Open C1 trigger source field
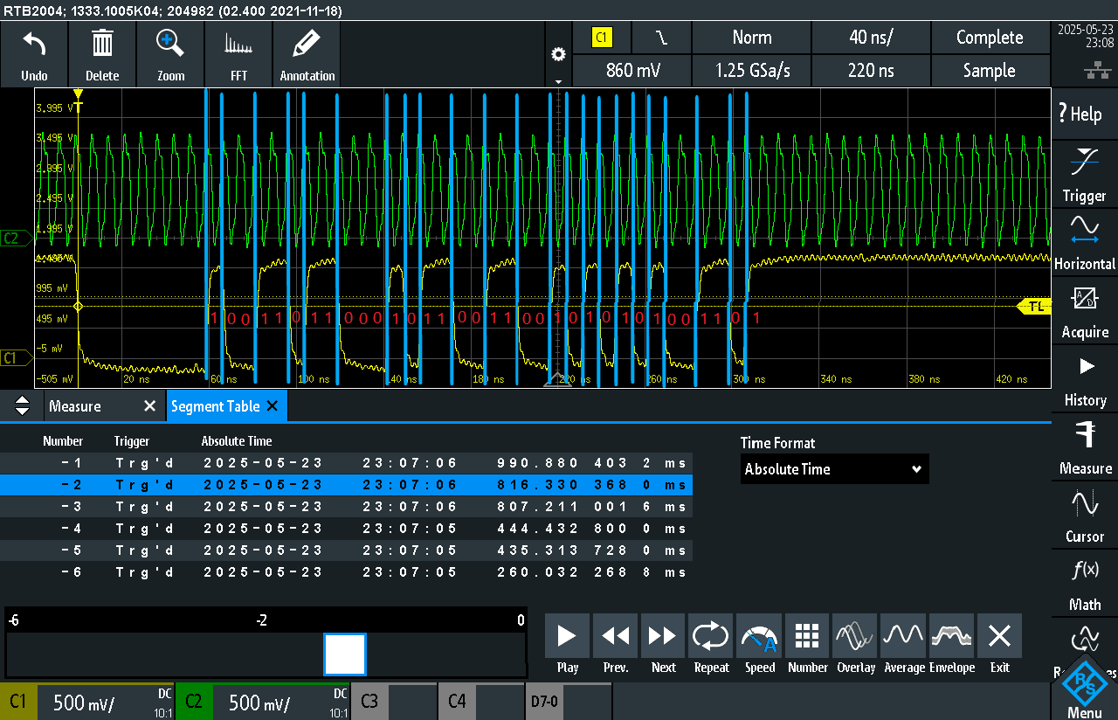 click(x=602, y=38)
